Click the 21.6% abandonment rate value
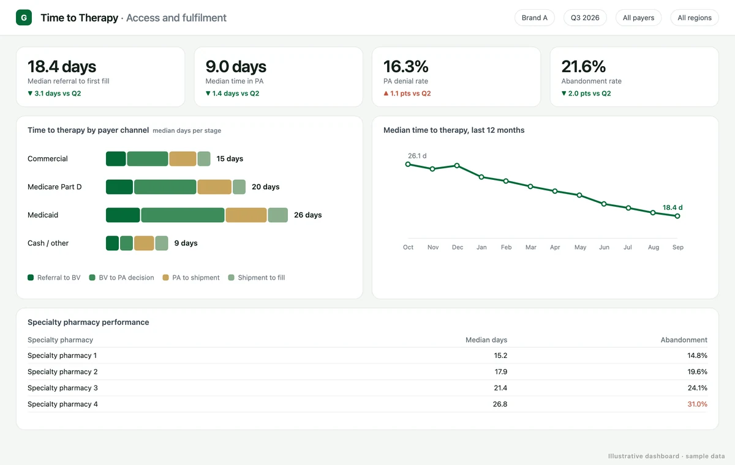The width and height of the screenshot is (735, 465). 584,66
